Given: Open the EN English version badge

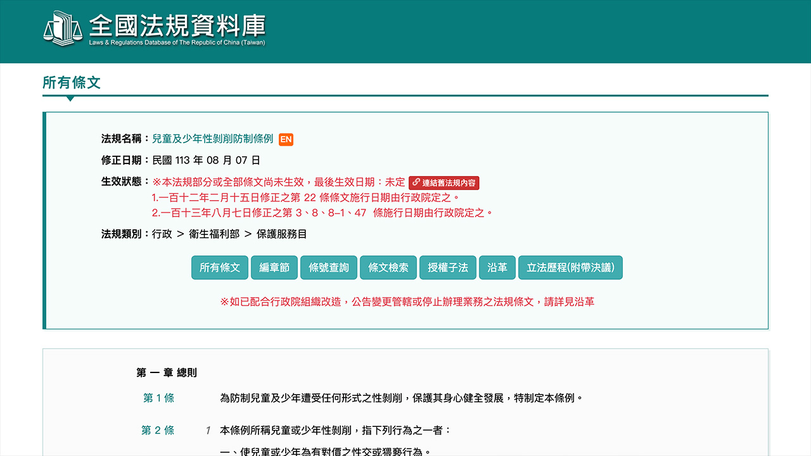Looking at the screenshot, I should 286,139.
